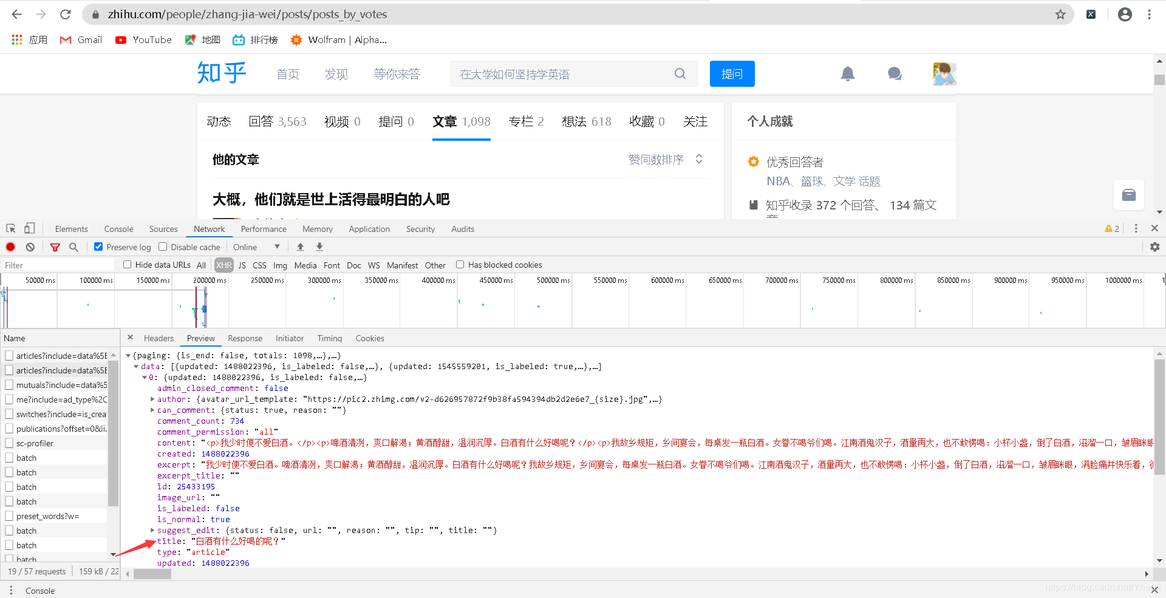
Task: Open the Wolfram Alpha bookmark
Action: coord(338,39)
